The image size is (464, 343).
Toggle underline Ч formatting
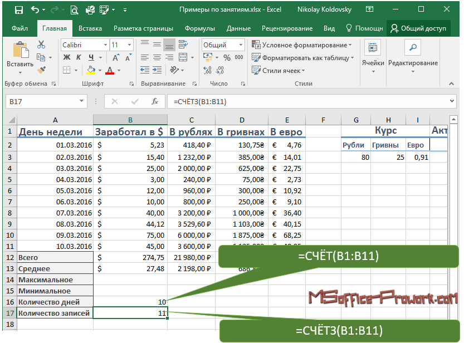click(x=91, y=57)
